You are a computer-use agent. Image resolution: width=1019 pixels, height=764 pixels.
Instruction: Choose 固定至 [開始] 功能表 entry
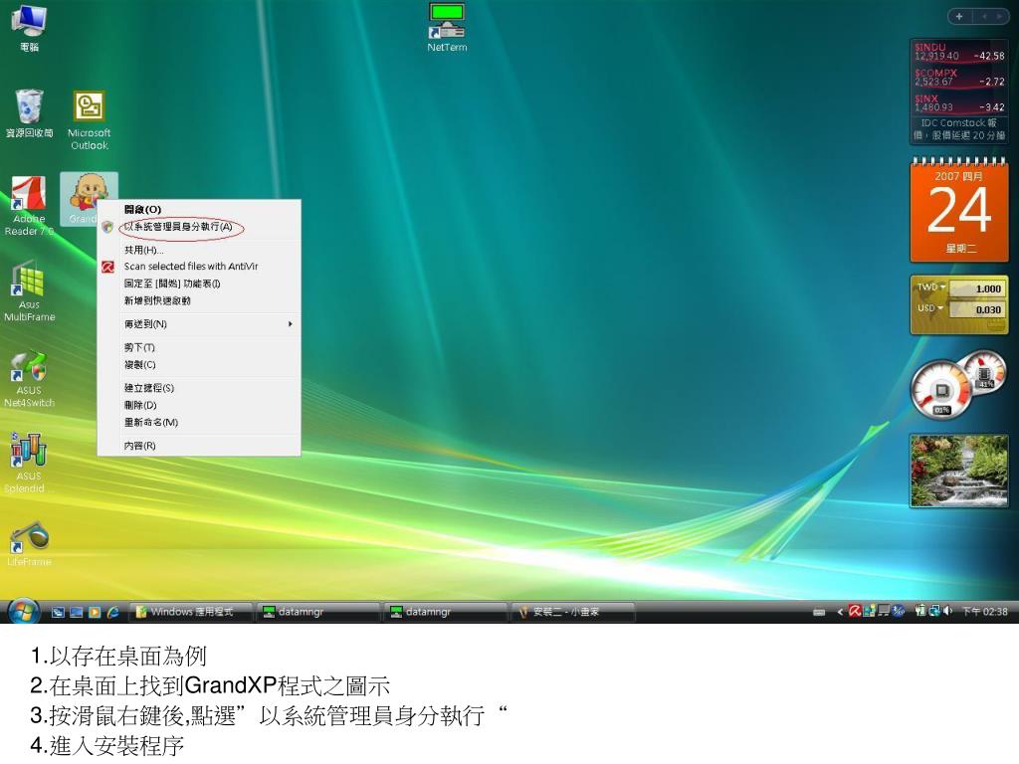point(199,284)
